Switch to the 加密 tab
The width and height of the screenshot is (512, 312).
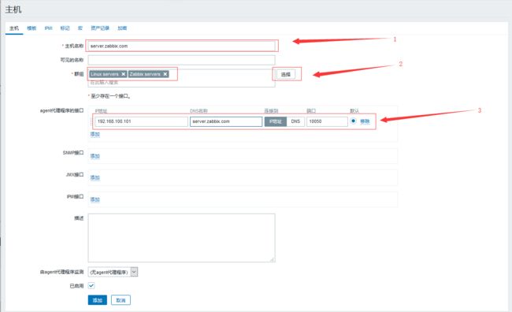coord(122,28)
